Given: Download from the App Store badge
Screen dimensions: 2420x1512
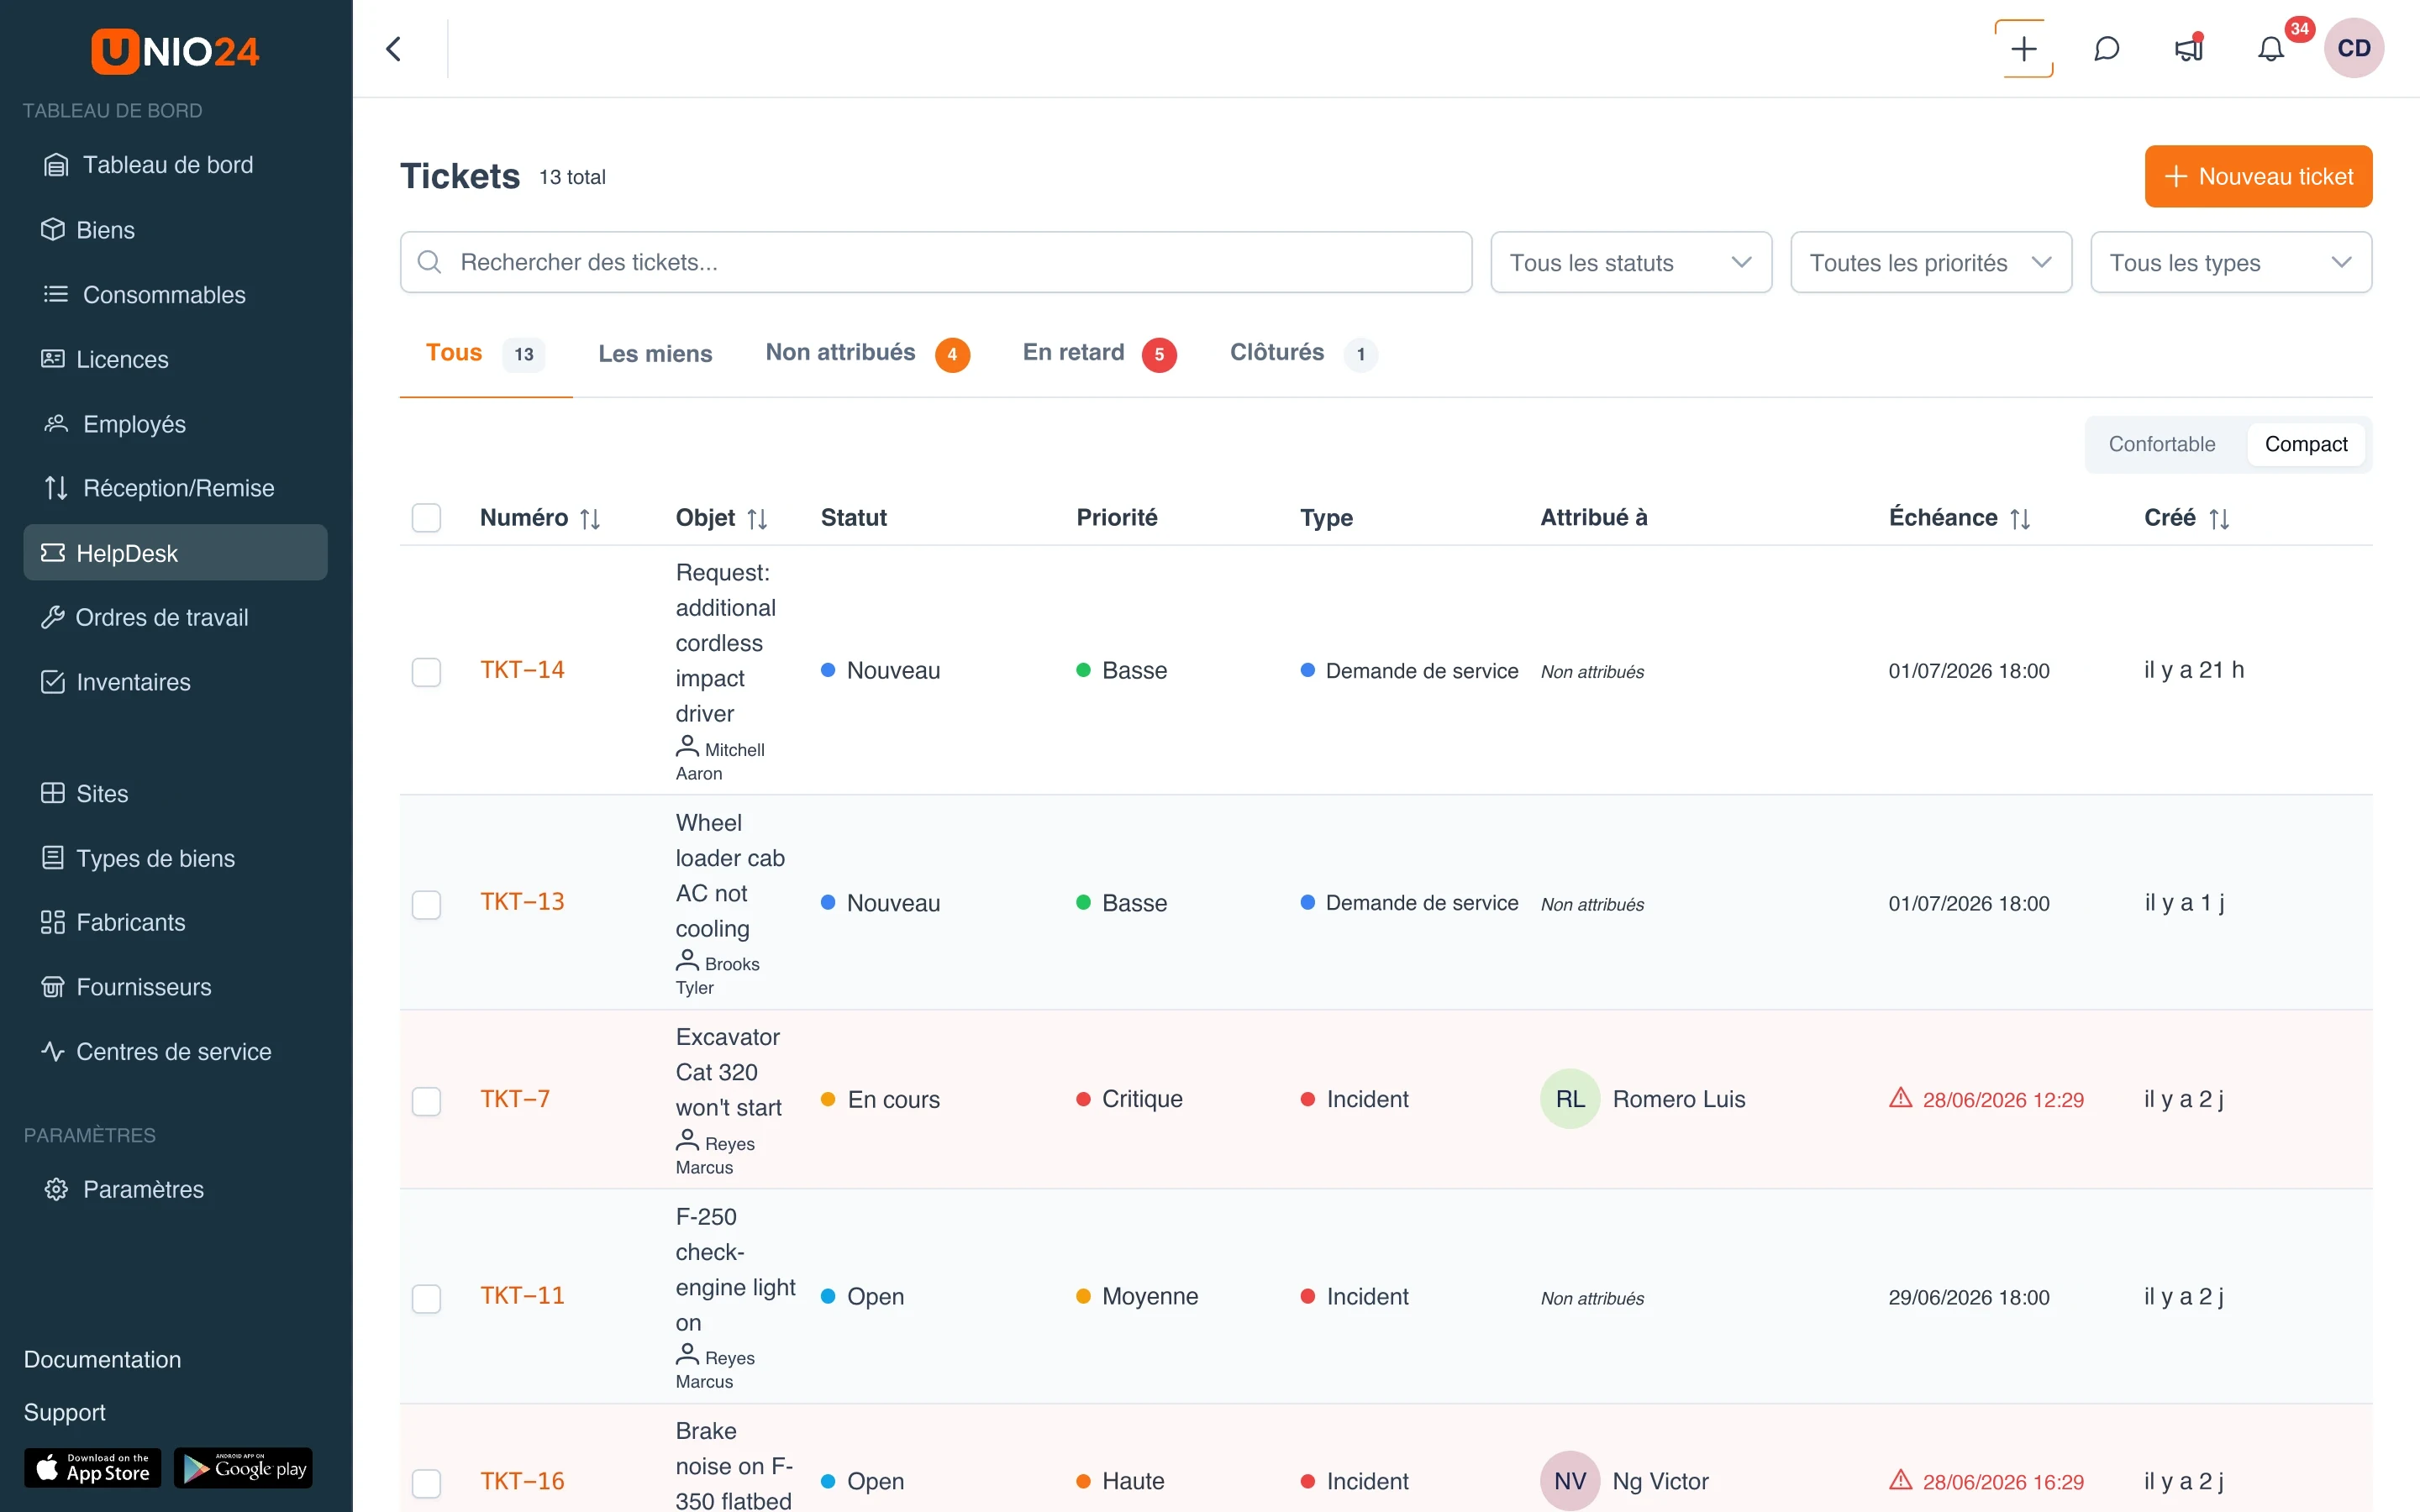Looking at the screenshot, I should (92, 1467).
